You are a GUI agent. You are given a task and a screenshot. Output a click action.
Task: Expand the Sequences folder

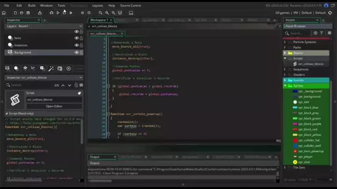pos(285,69)
